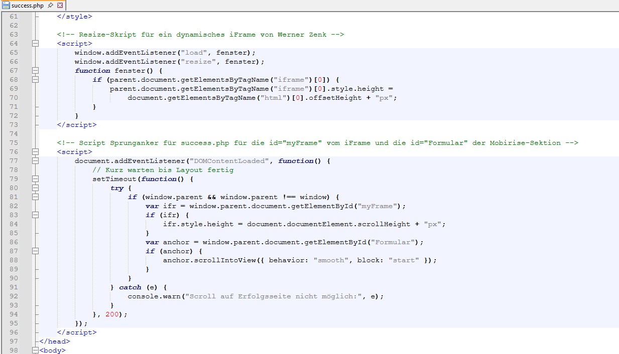Collapse the second script block at line 76

(x=36, y=152)
